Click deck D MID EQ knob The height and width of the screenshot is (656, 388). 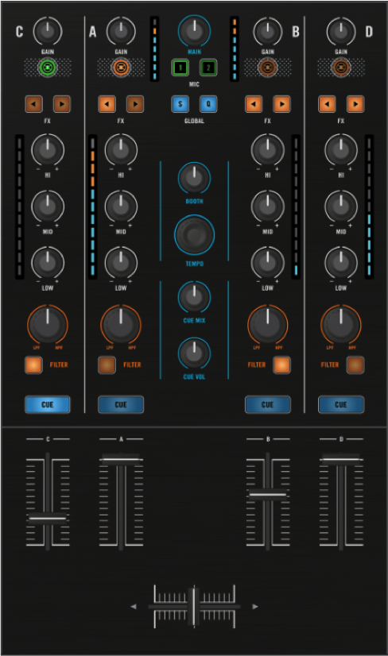pyautogui.click(x=340, y=206)
